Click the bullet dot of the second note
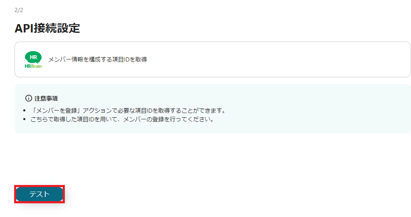411x217 pixels. [25, 119]
